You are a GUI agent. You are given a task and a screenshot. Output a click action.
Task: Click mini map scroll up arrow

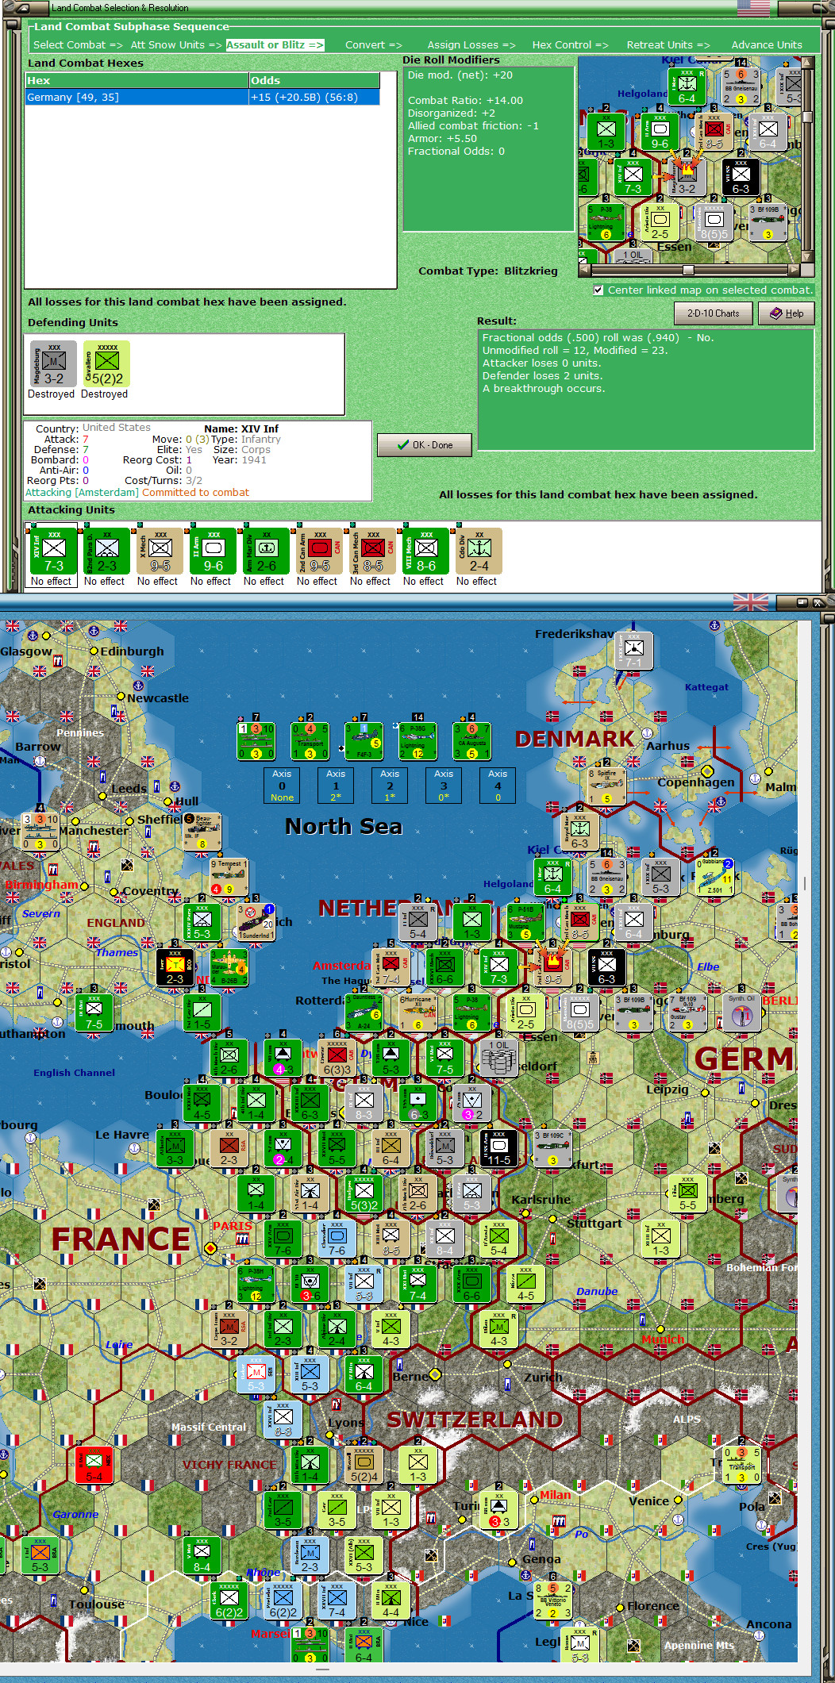[x=807, y=63]
